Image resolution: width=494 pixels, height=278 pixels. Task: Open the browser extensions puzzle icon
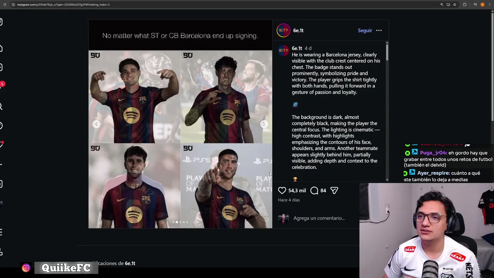pos(465,5)
